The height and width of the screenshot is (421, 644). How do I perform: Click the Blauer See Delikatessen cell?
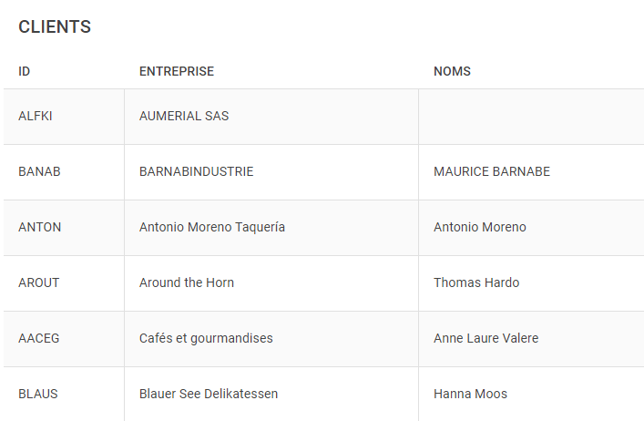209,395
